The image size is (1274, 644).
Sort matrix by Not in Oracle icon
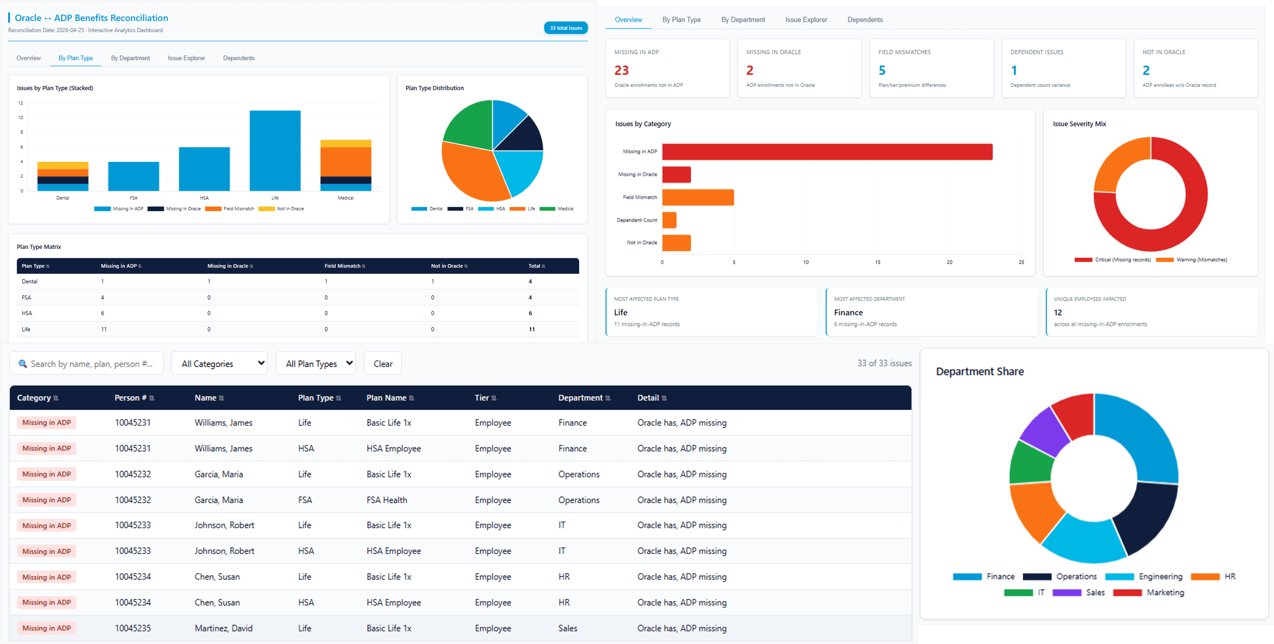click(466, 266)
